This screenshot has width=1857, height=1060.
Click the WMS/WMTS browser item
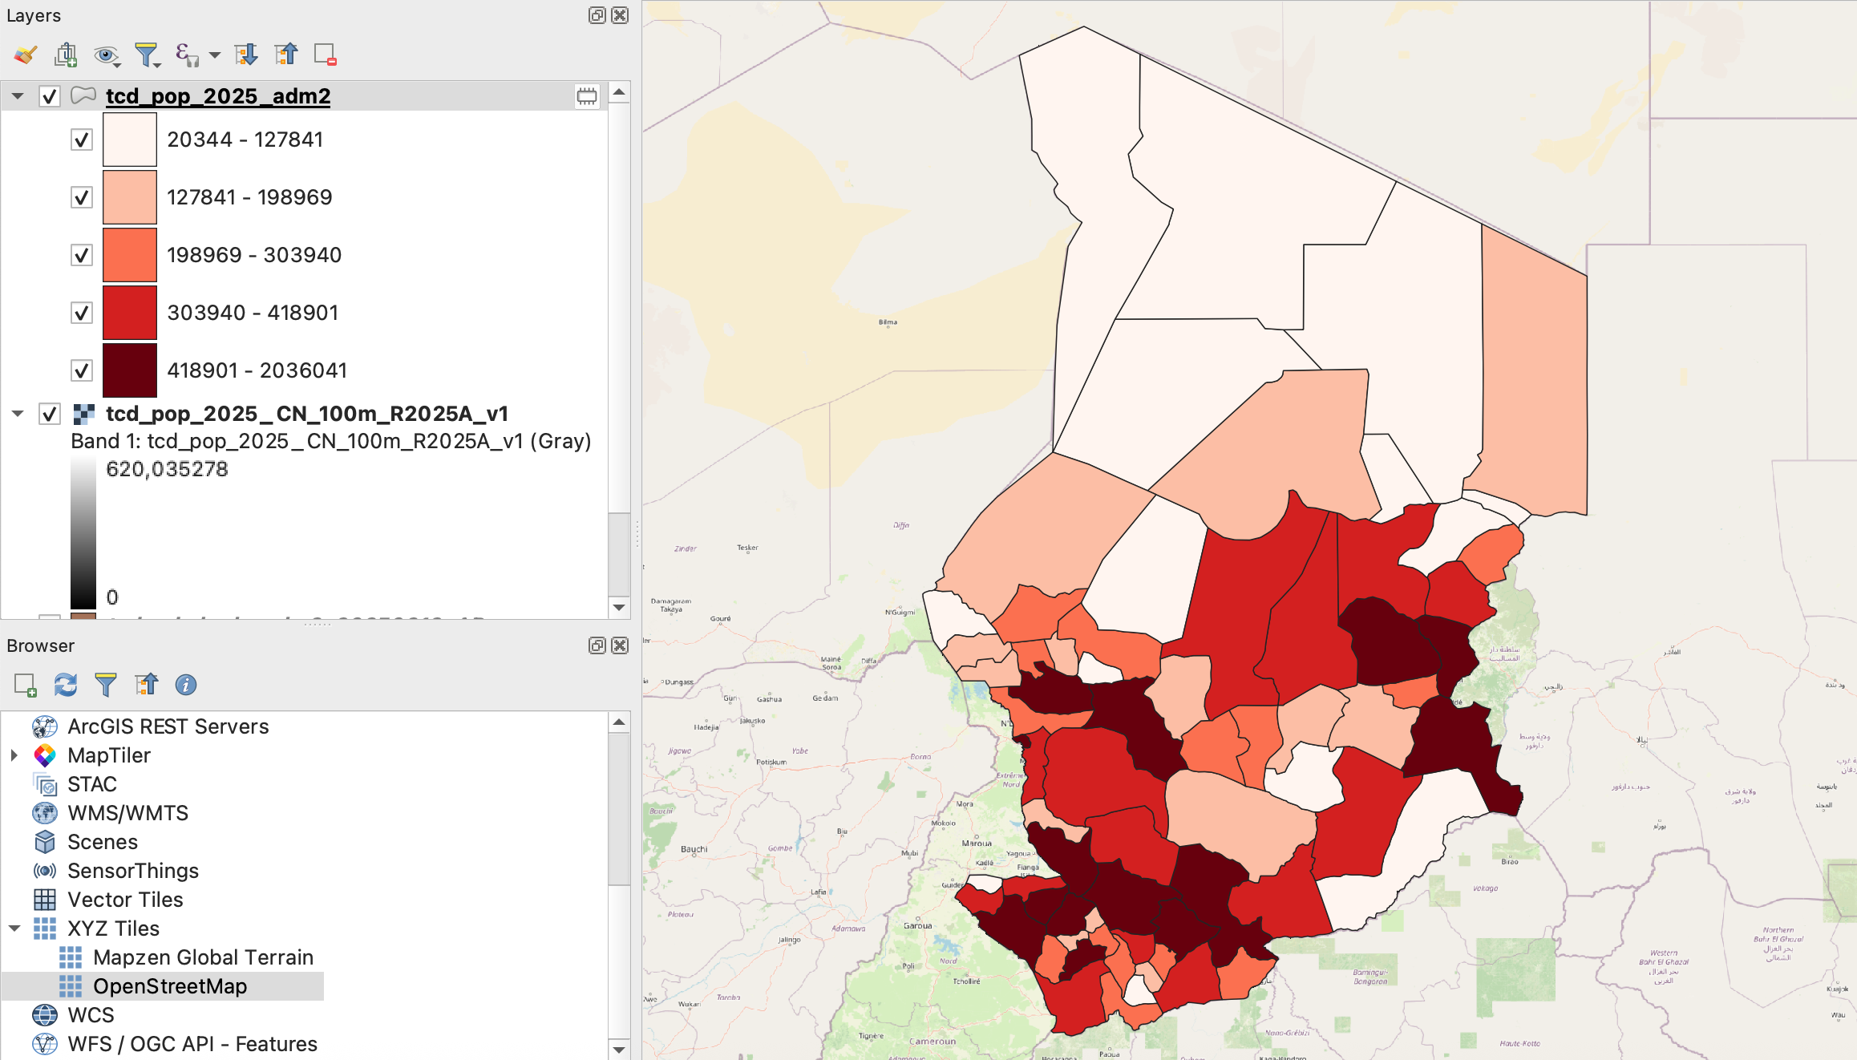pos(127,813)
